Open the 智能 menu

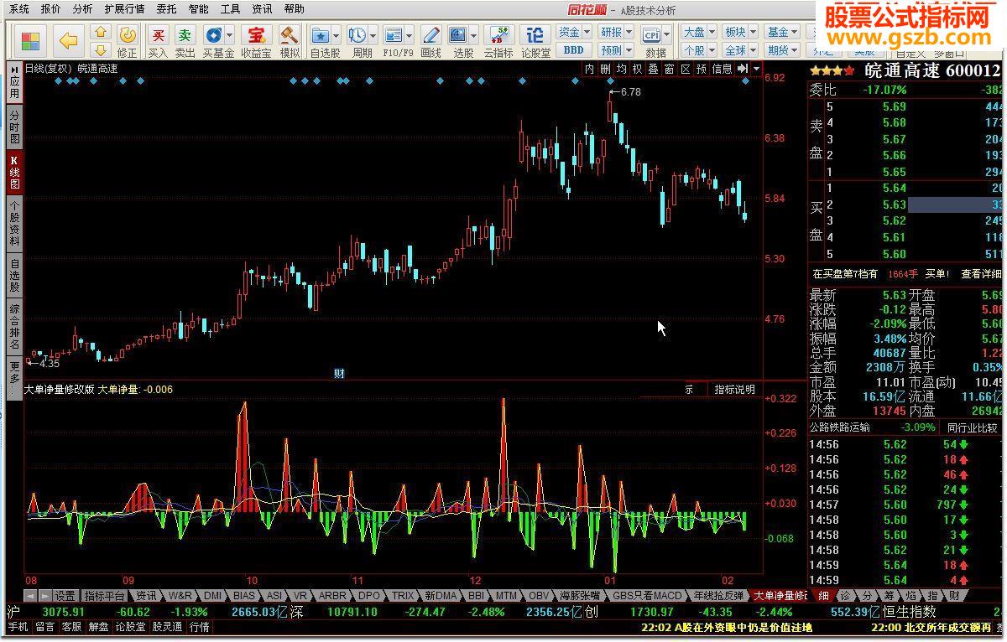(x=198, y=9)
